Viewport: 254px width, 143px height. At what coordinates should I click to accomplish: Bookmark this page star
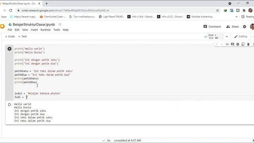coord(217,10)
